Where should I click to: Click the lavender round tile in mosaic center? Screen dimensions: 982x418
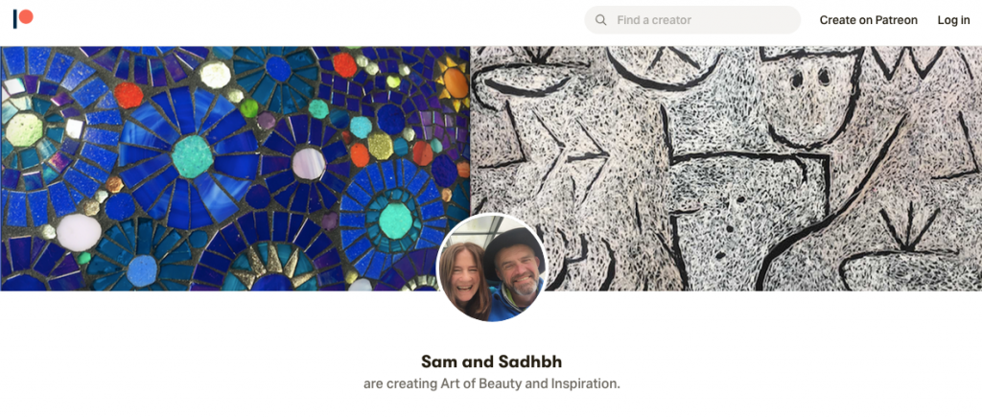(x=309, y=164)
